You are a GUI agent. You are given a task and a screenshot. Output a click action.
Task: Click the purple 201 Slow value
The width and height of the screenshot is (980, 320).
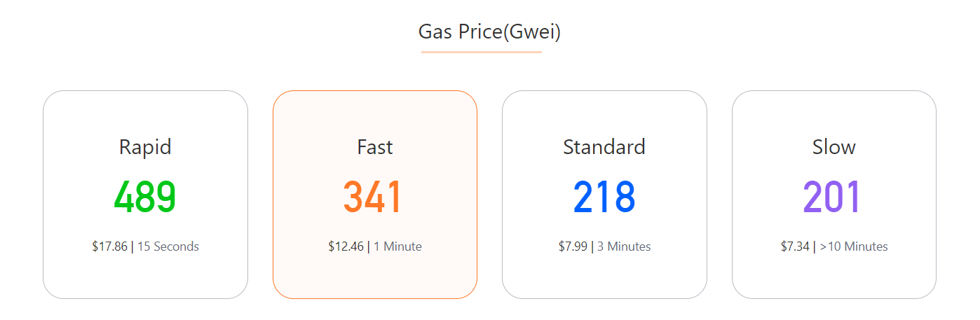click(x=832, y=197)
